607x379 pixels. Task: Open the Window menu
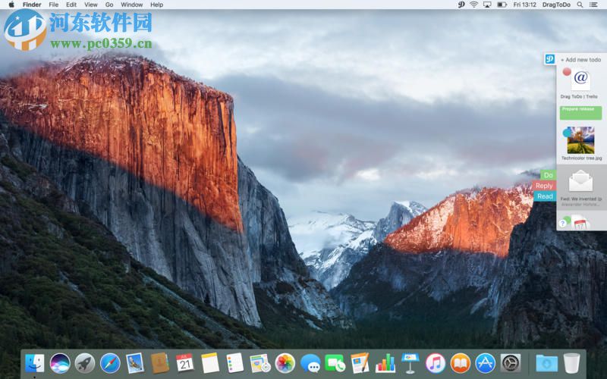click(131, 5)
